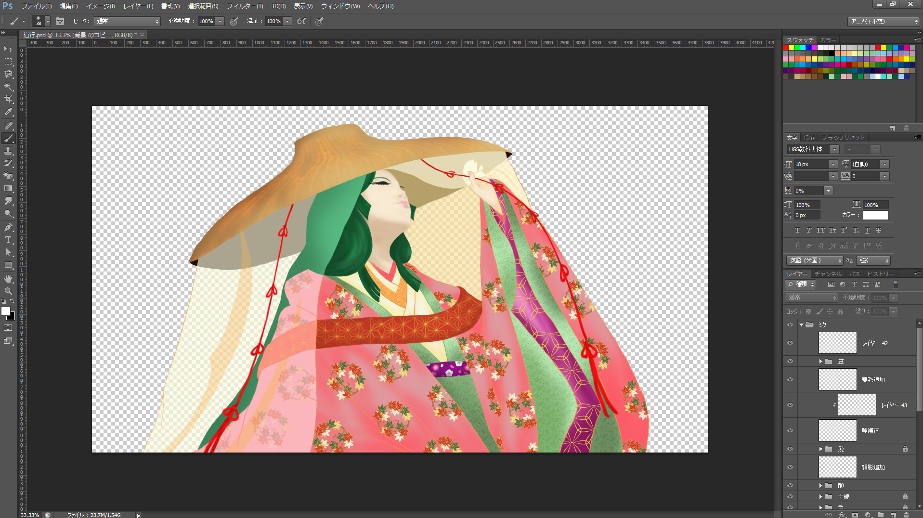Viewport: 923px width, 518px height.
Task: Select the Horizontal Type tool
Action: (x=8, y=240)
